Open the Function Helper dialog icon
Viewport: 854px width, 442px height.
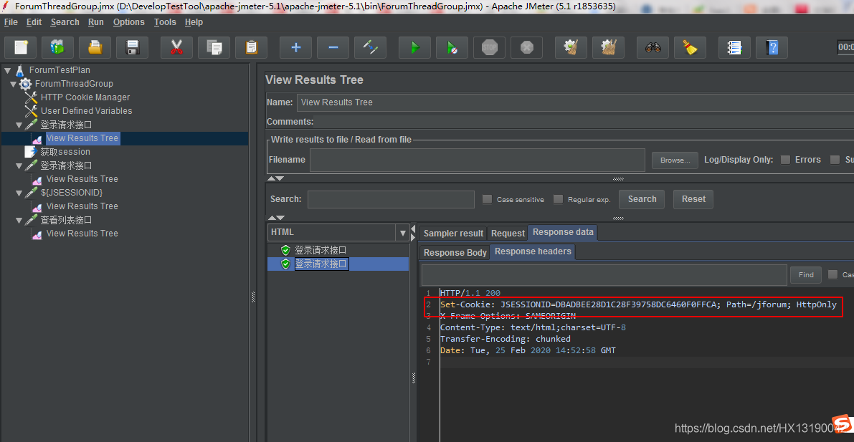(x=735, y=47)
